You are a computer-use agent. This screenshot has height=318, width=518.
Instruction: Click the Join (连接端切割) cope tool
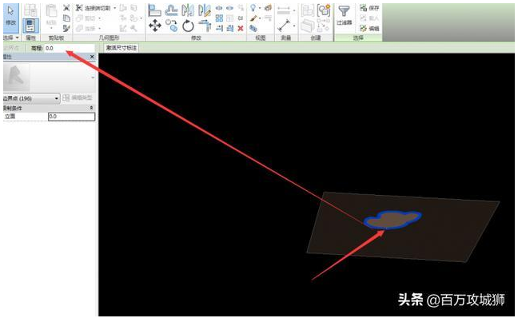tap(94, 8)
